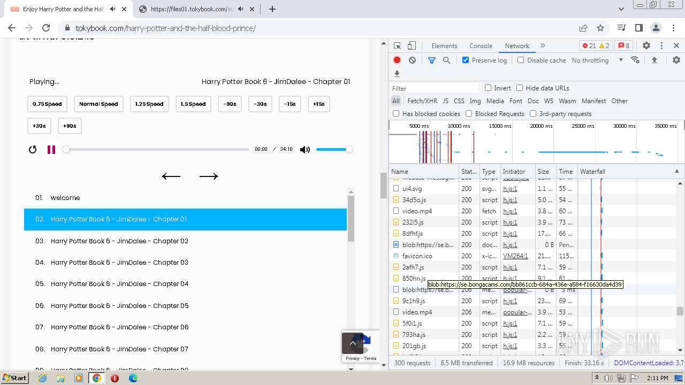Import HAR file using the upload arrow icon
Viewport: 685px width, 385px height.
click(x=654, y=60)
